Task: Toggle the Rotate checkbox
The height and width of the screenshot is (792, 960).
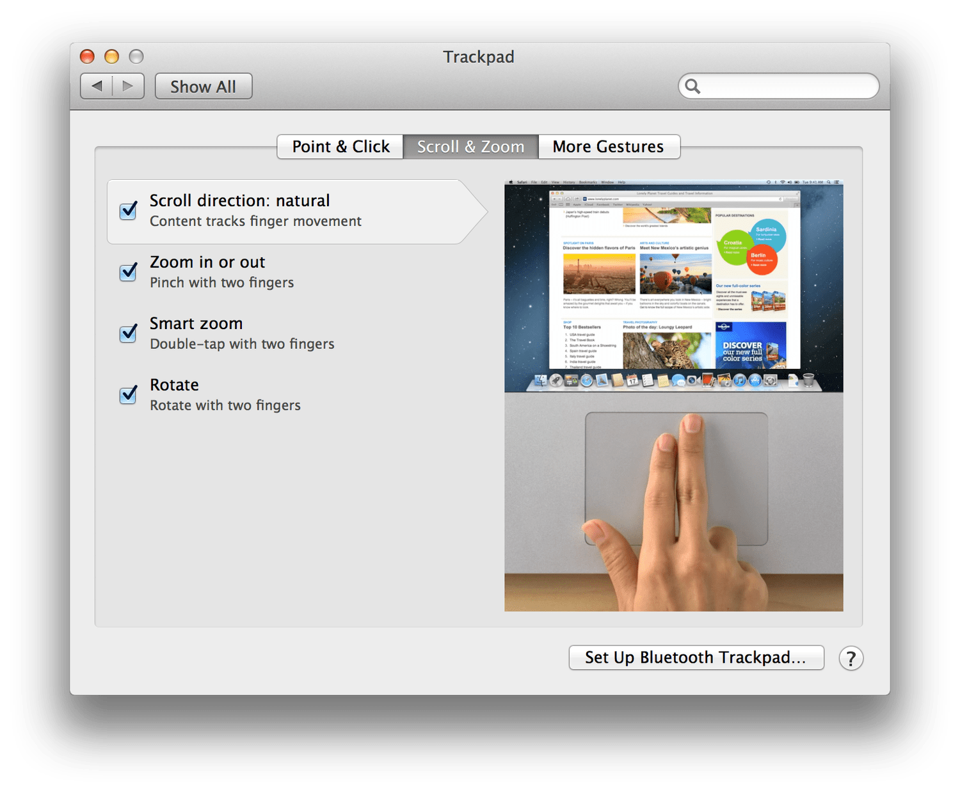Action: click(x=128, y=395)
